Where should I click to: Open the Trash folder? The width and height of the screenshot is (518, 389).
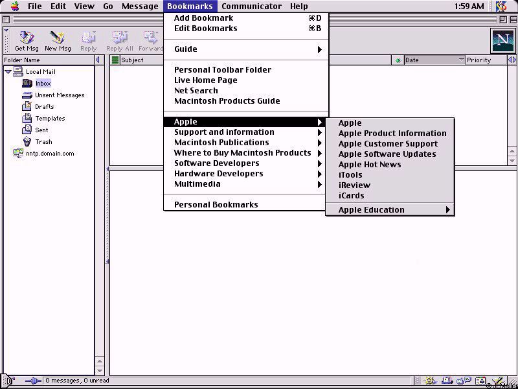(x=43, y=142)
